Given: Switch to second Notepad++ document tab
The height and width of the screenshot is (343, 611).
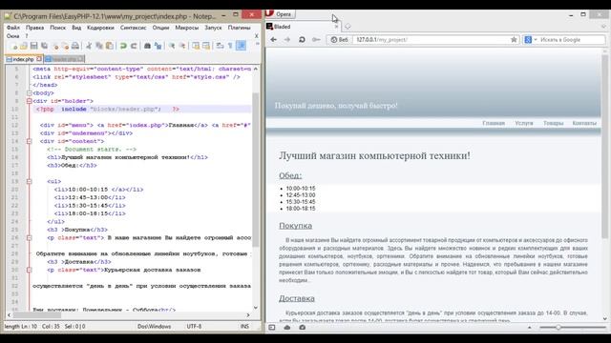Looking at the screenshot, I should pos(64,59).
